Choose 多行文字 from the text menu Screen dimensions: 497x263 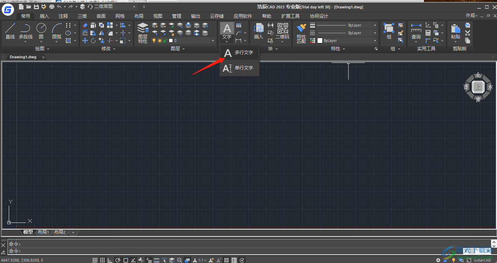(240, 53)
